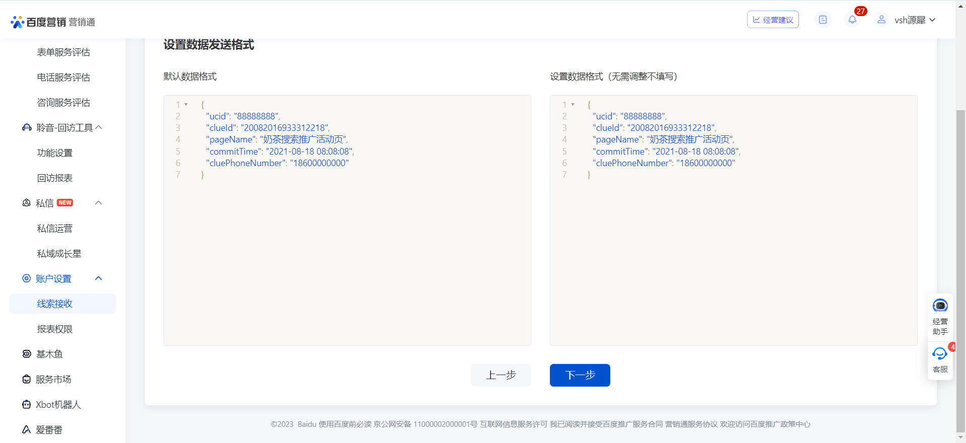The height and width of the screenshot is (443, 966).
Task: Click the page vertical scrollbar thumb
Action: (x=960, y=270)
